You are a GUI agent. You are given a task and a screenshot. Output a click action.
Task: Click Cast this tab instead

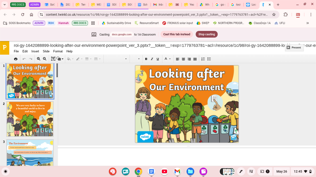pos(177,34)
